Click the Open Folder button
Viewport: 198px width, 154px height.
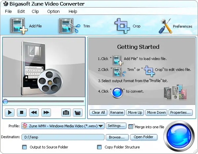point(144,137)
